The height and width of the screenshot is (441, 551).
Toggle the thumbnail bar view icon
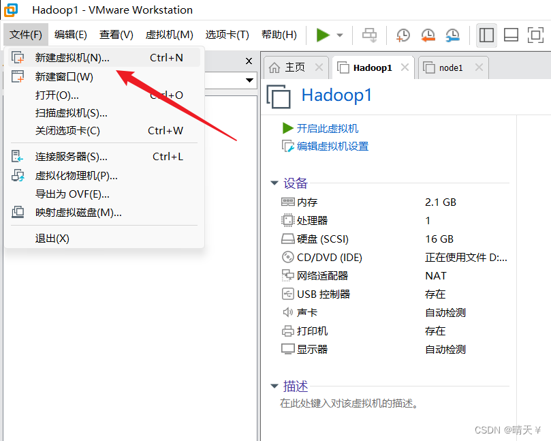511,35
